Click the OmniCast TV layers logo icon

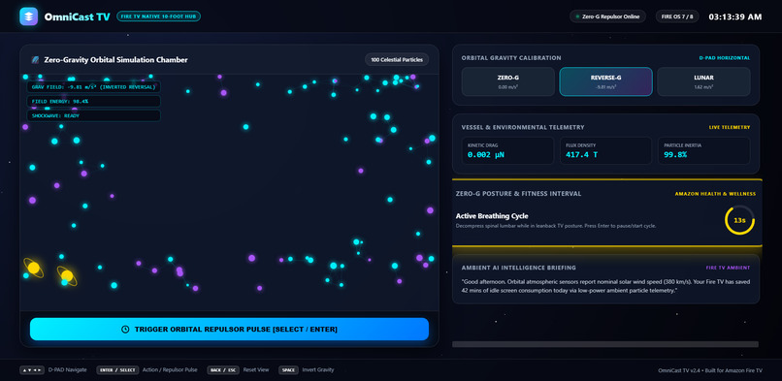pos(29,16)
